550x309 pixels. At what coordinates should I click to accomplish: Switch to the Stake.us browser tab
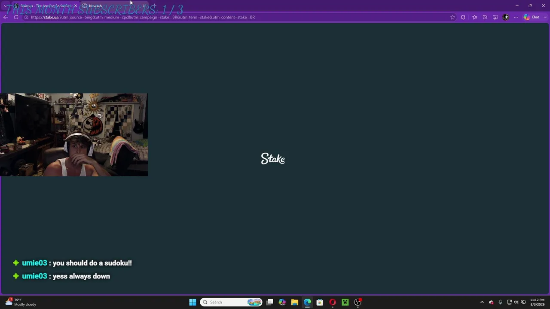(x=45, y=6)
